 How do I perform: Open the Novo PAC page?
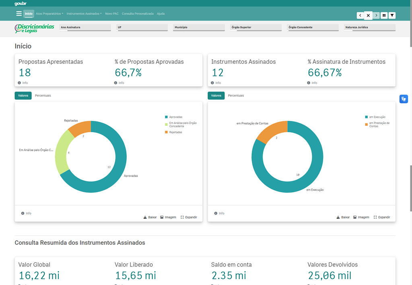pyautogui.click(x=112, y=14)
